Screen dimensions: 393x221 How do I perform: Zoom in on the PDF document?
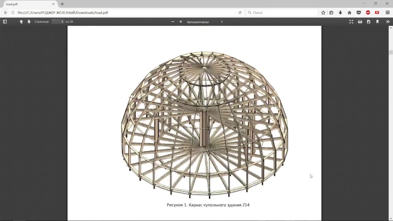pos(181,22)
